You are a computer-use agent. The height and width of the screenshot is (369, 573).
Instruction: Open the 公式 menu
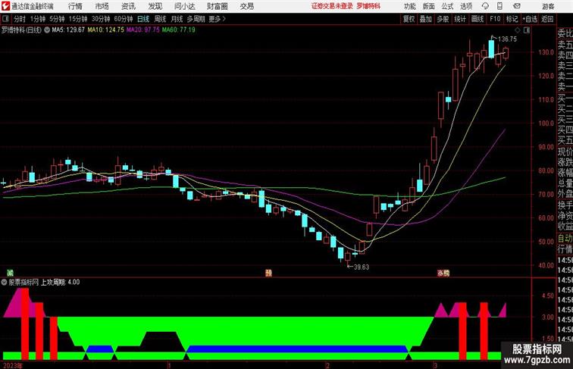[x=447, y=6]
